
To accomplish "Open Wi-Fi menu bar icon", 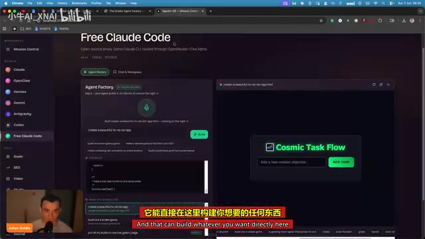I will pyautogui.click(x=375, y=3).
